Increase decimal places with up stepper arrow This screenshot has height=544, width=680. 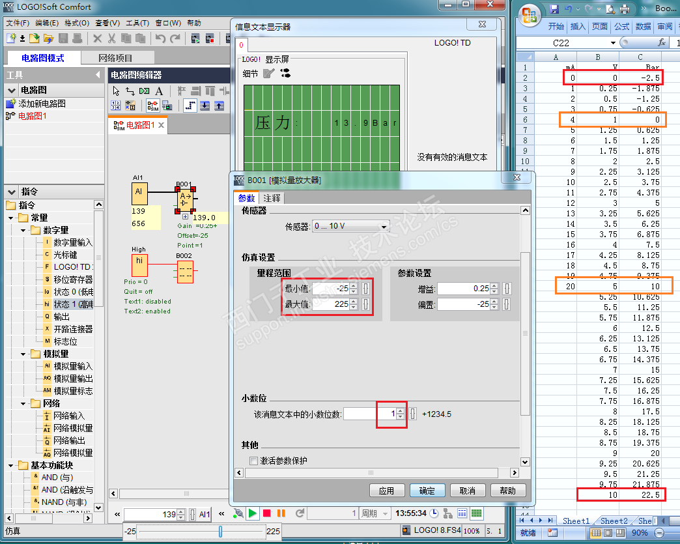(x=401, y=411)
